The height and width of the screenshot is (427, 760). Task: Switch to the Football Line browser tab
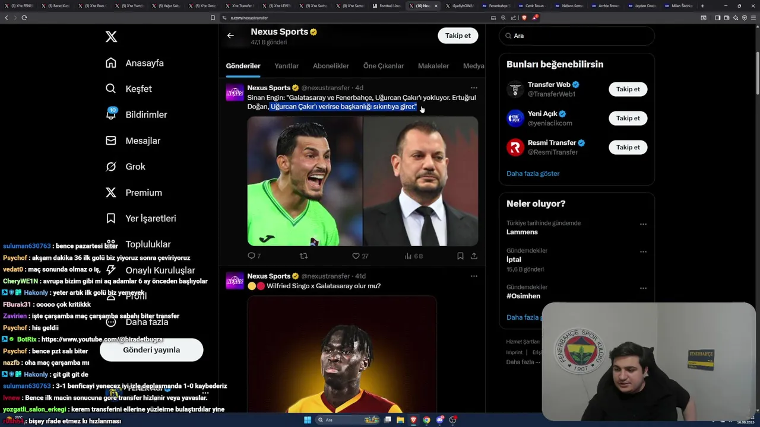387,6
